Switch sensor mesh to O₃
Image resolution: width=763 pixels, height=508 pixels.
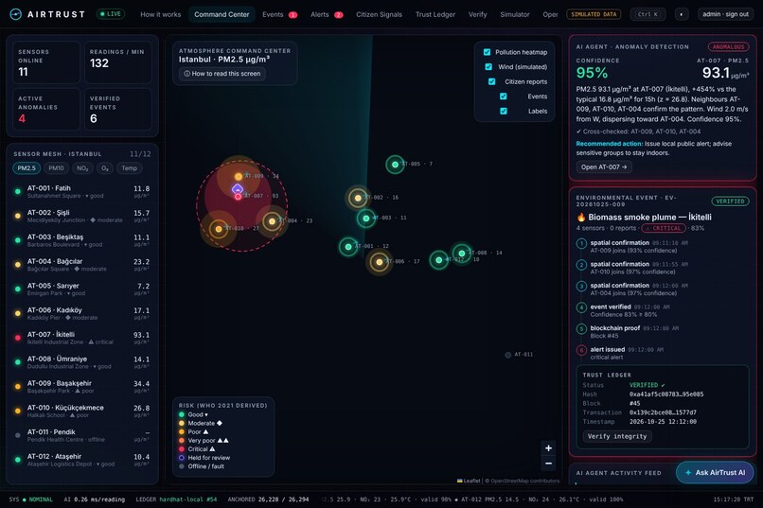[105, 168]
